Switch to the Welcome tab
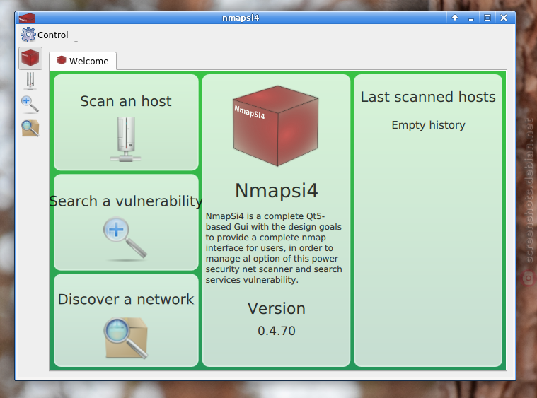 83,61
